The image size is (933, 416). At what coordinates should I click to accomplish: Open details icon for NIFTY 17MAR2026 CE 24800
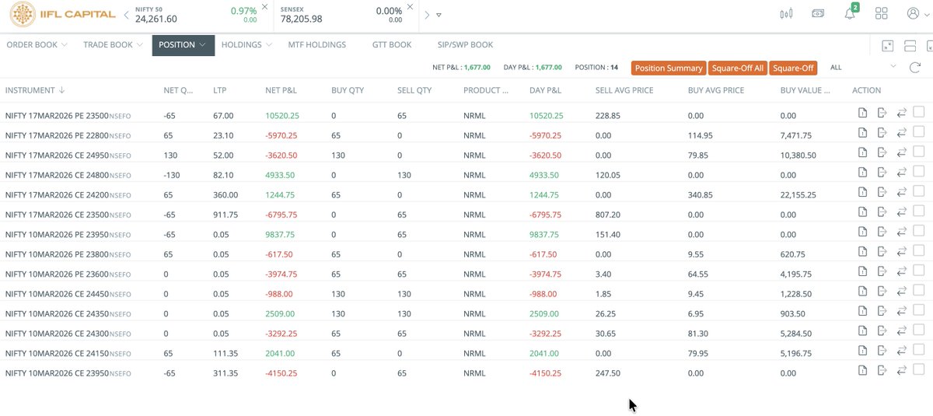[863, 171]
